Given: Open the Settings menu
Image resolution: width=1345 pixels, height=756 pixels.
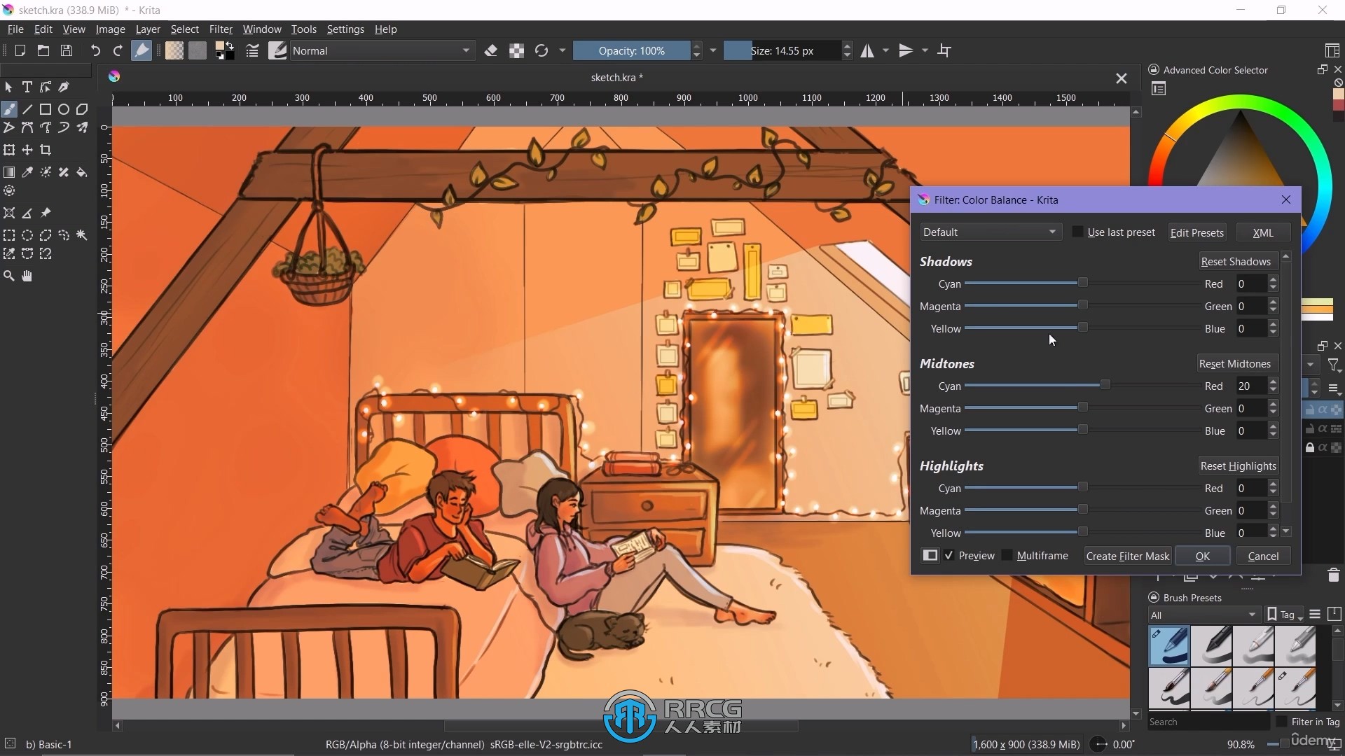Looking at the screenshot, I should pos(345,29).
